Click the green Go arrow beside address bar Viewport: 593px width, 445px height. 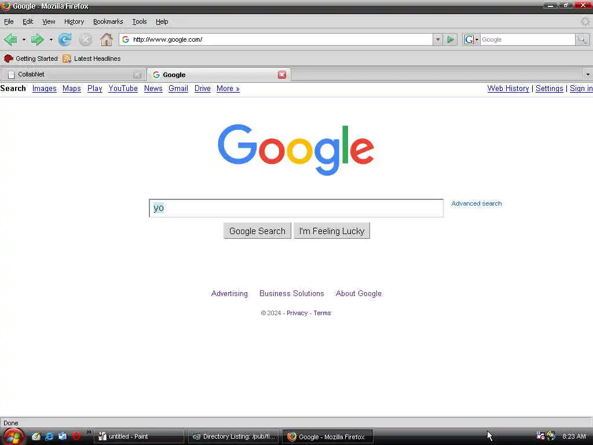coord(450,39)
